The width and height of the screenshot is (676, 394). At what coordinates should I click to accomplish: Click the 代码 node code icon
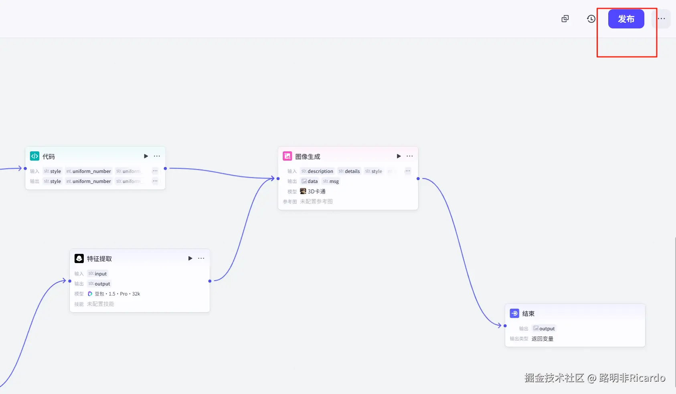pos(35,156)
